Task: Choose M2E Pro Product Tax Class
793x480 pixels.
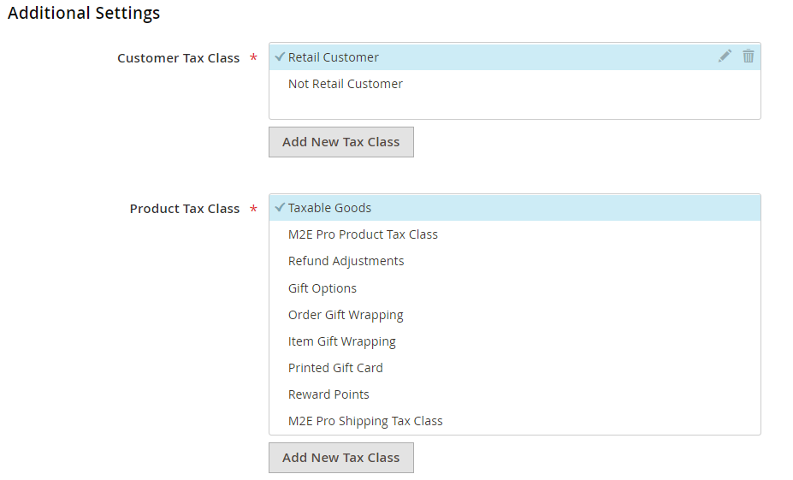Action: [363, 234]
